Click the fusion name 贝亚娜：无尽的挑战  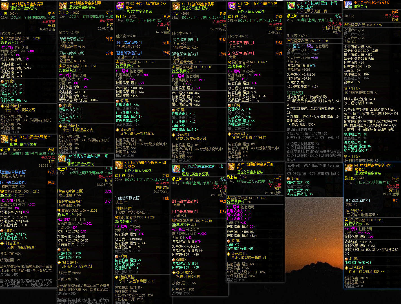(x=77, y=267)
